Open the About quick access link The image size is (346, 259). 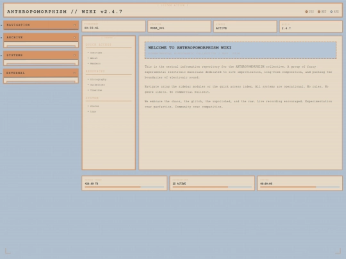click(94, 58)
